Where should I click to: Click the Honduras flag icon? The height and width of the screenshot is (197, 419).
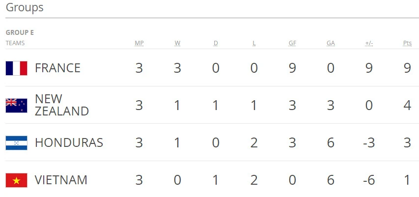(x=16, y=143)
